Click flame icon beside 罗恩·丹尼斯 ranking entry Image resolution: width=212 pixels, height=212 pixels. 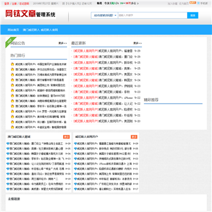pos(12,111)
